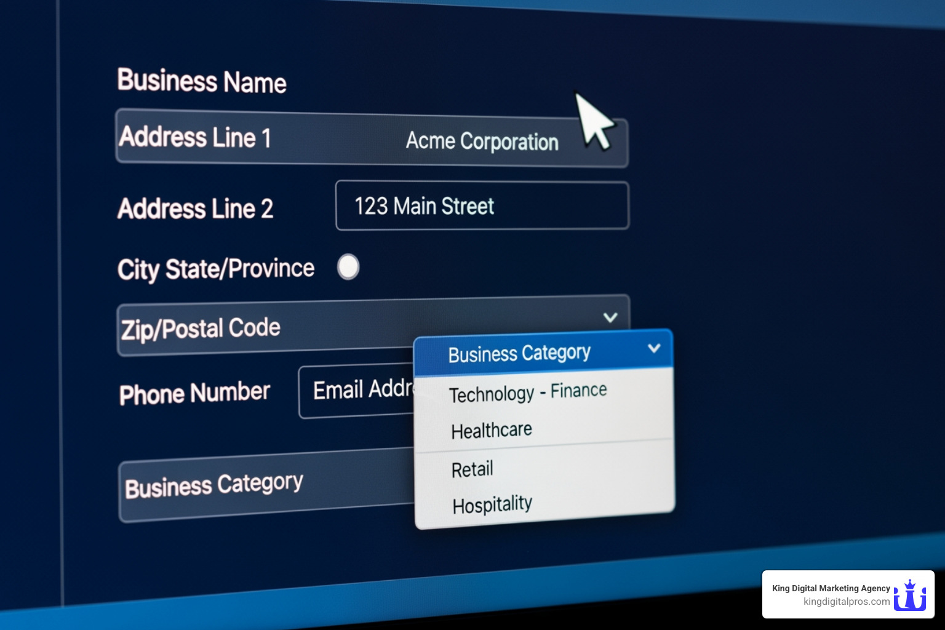Screen dimensions: 945x630
Task: Open the kingdigitalpros.com link
Action: click(846, 602)
